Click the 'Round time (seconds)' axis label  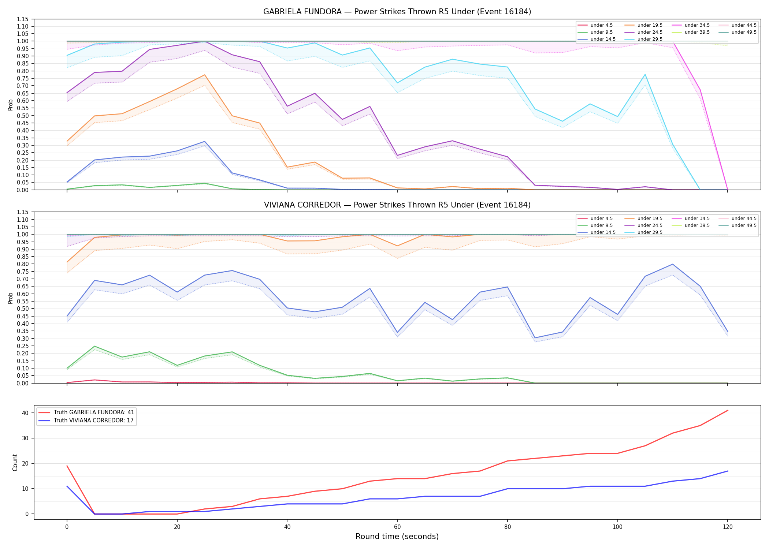(x=397, y=537)
